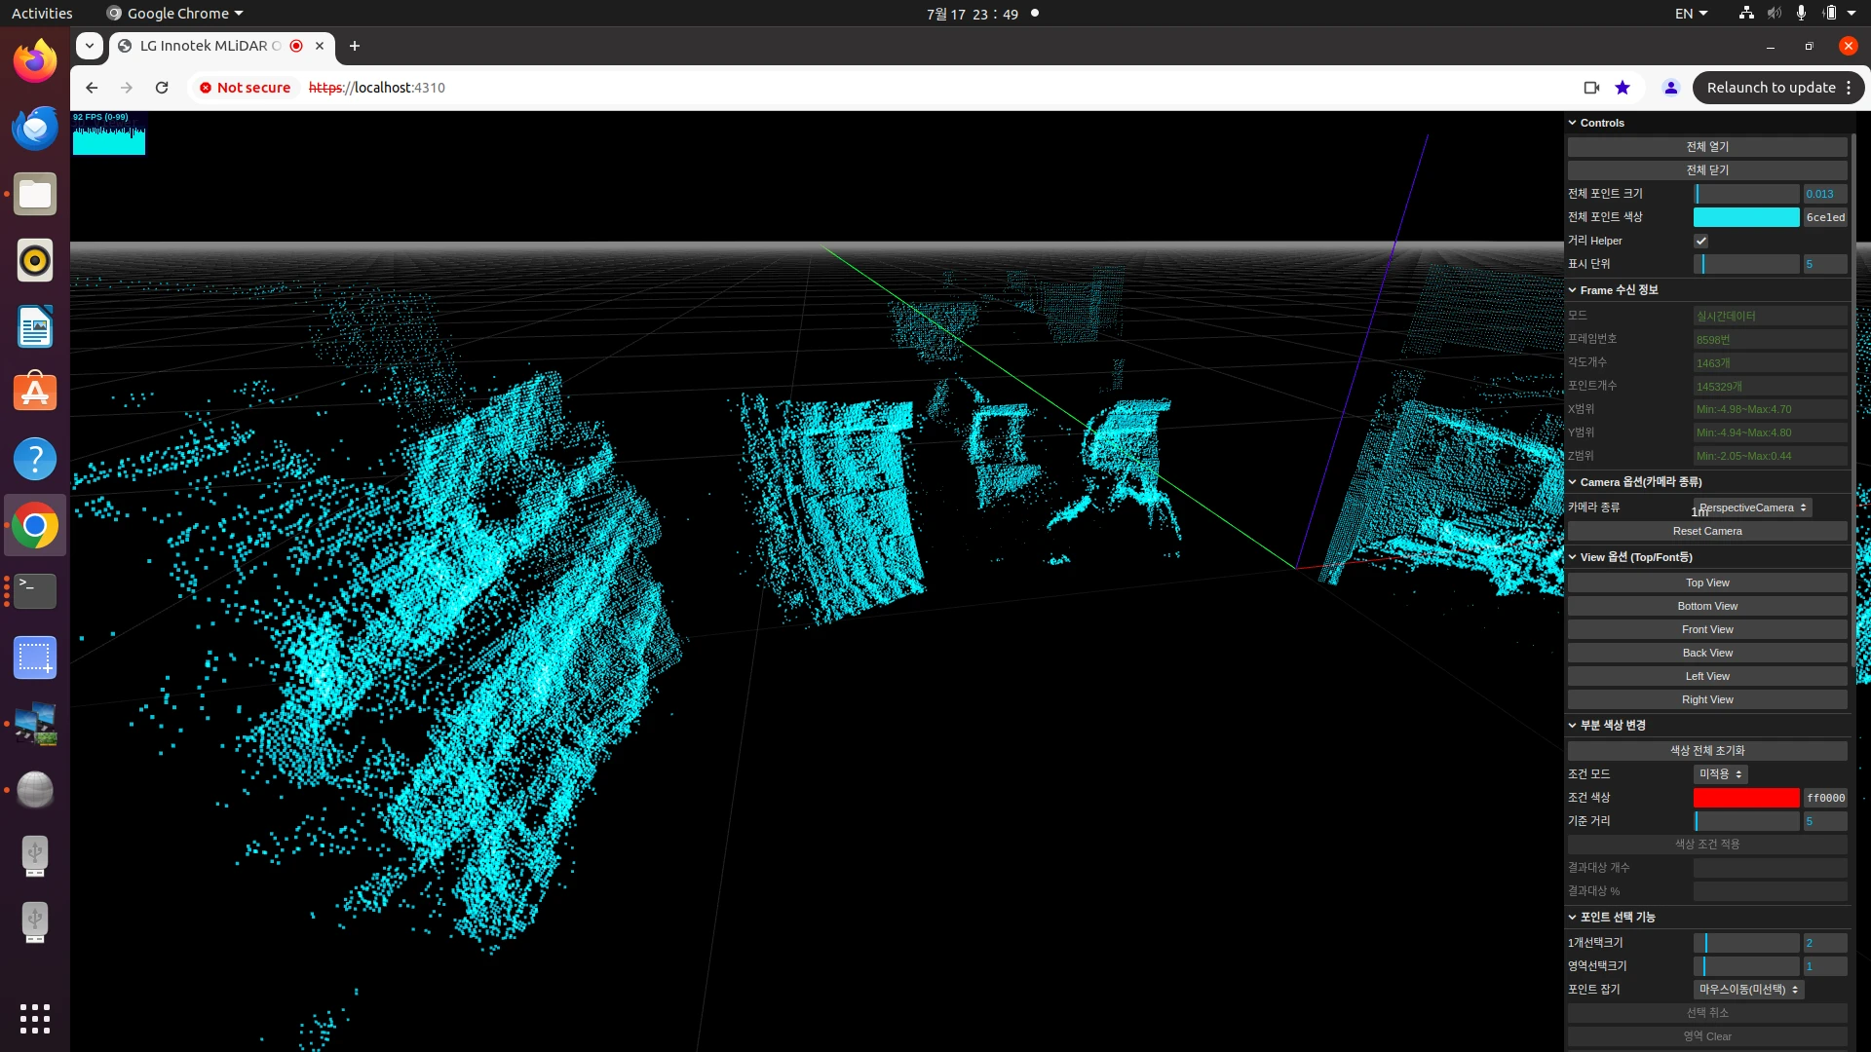Adjust the 영역선택크기 slider

(x=1746, y=966)
